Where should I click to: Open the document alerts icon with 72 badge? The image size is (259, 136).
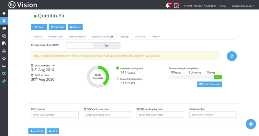click(176, 5)
